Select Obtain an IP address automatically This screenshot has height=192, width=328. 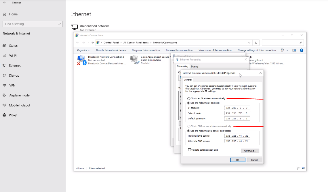click(x=189, y=98)
